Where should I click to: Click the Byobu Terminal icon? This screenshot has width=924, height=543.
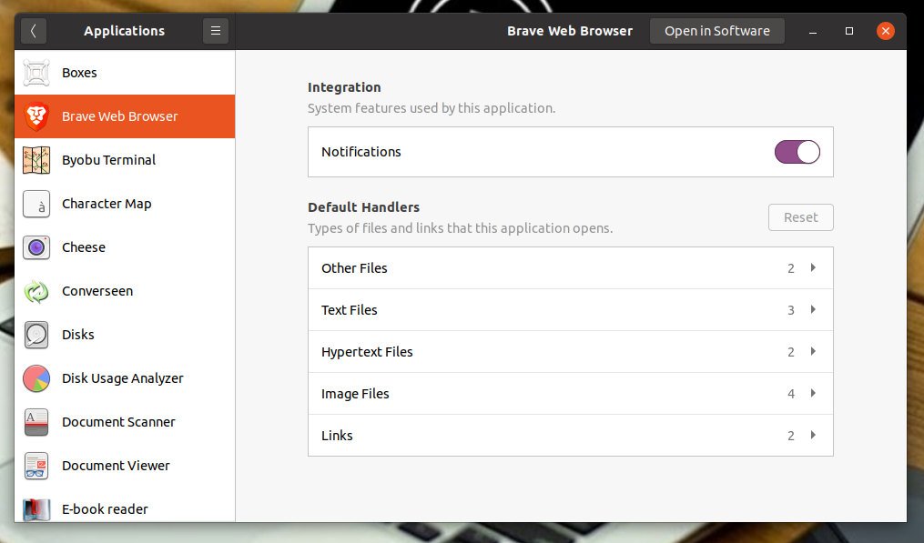(x=36, y=160)
